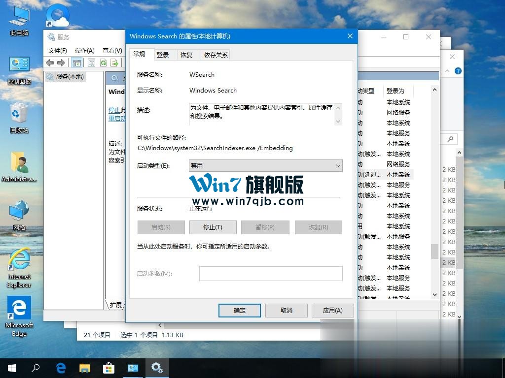
Task: Open Control Panel taskbar item
Action: pos(133,368)
